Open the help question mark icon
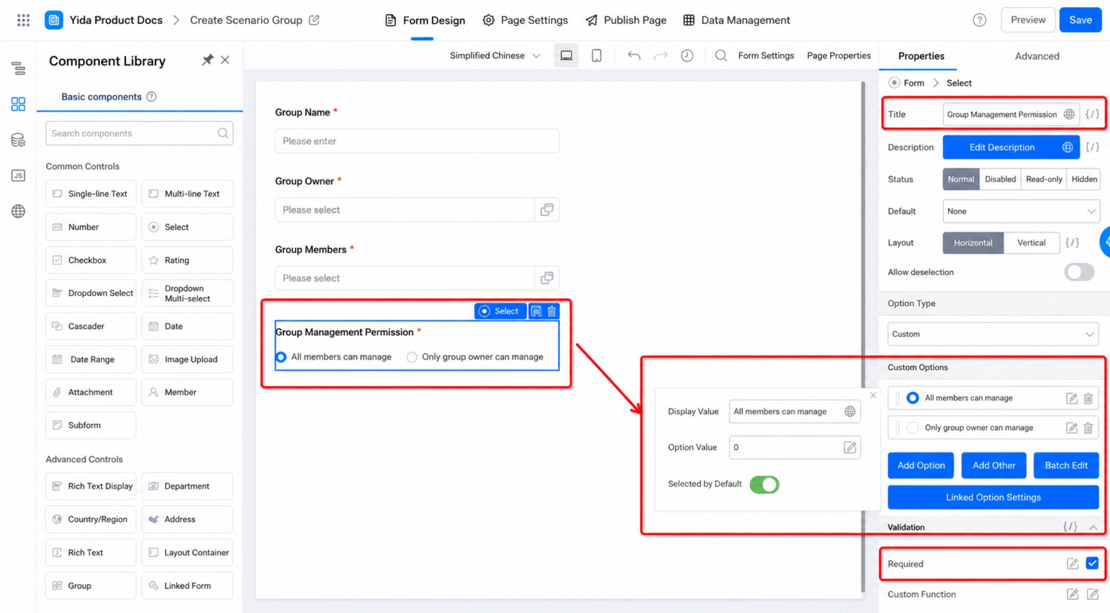 979,20
